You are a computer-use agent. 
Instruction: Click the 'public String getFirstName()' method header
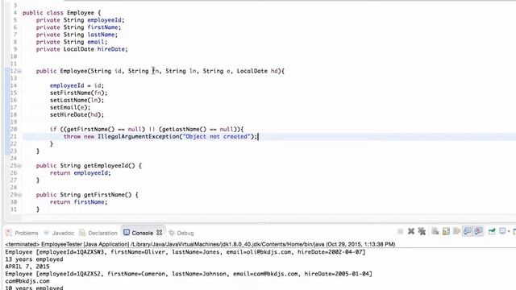[x=87, y=195]
